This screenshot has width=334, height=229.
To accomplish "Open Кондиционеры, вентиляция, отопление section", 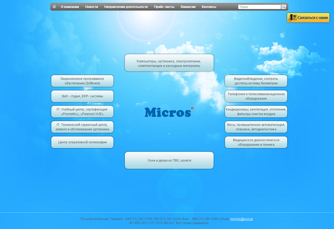I will [x=256, y=112].
